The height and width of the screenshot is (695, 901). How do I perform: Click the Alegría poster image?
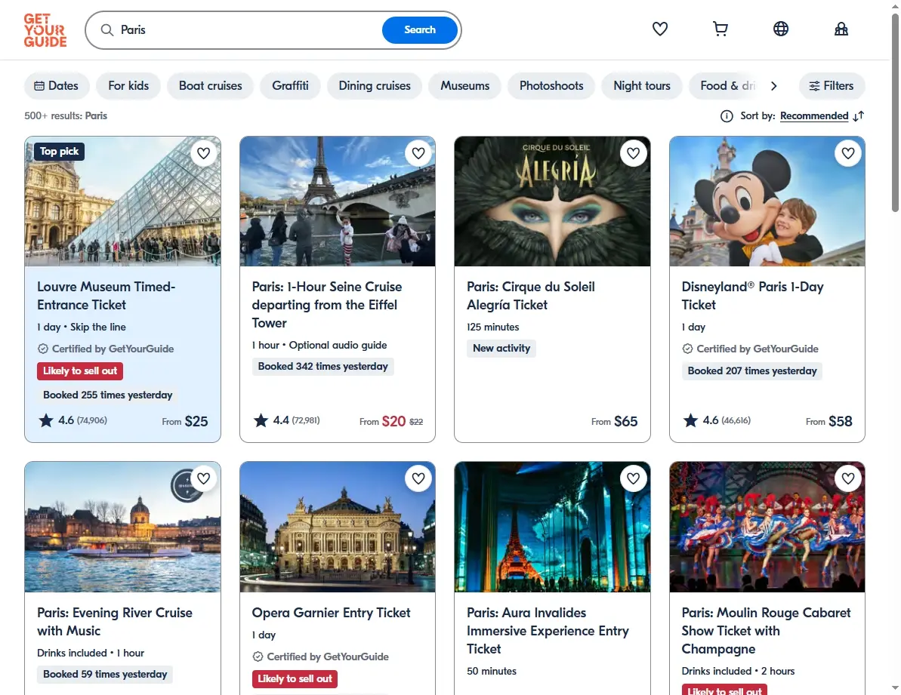(x=552, y=201)
